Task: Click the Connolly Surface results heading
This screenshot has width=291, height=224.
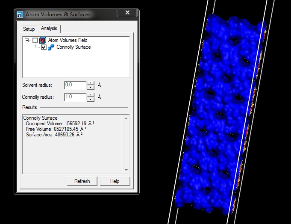Action: click(x=40, y=118)
